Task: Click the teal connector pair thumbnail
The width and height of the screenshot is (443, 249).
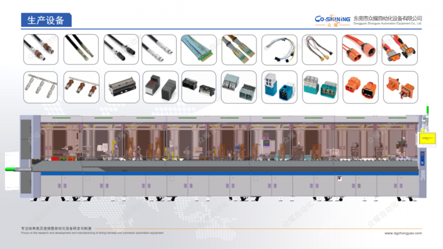Action: click(318, 87)
